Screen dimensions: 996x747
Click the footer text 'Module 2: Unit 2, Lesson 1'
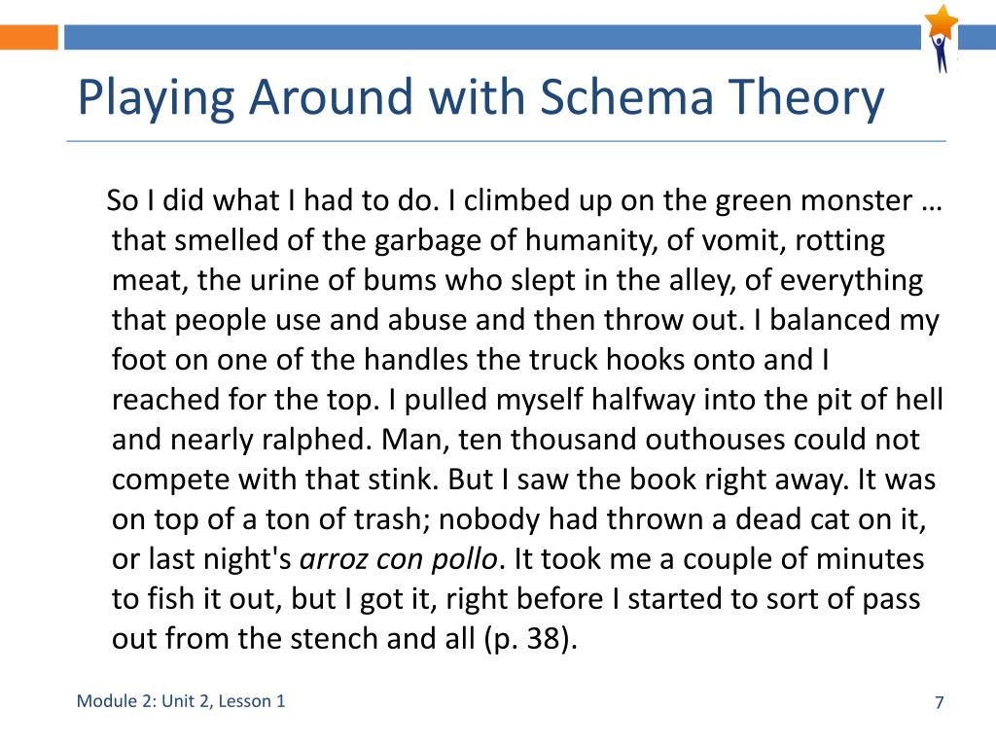[x=181, y=701]
